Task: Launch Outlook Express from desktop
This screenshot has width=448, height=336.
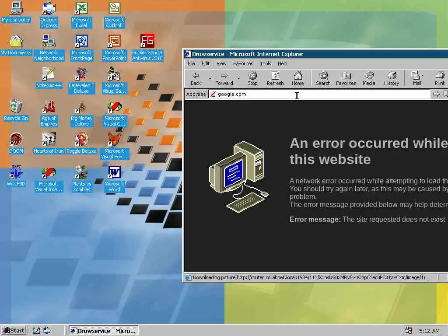Action: click(49, 15)
